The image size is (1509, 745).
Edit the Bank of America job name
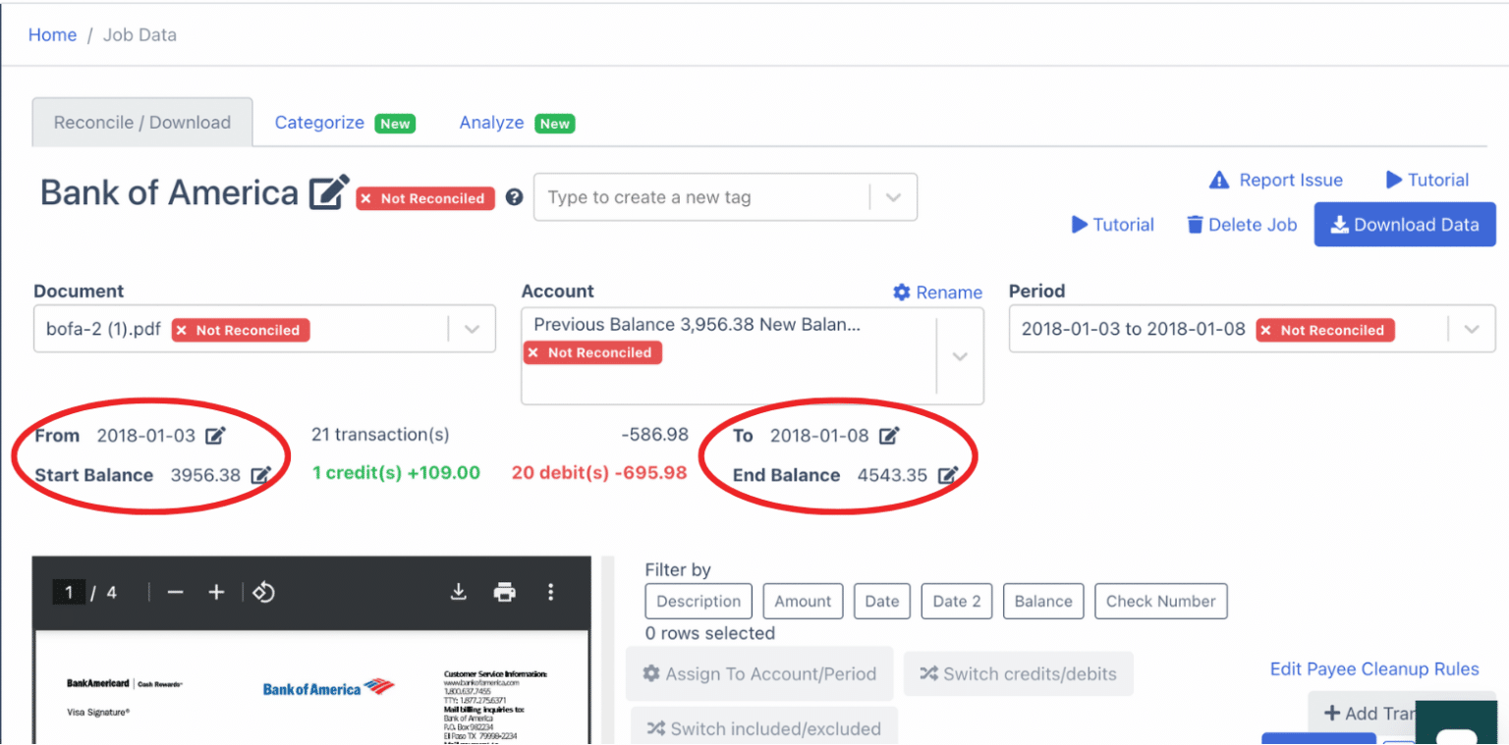329,192
